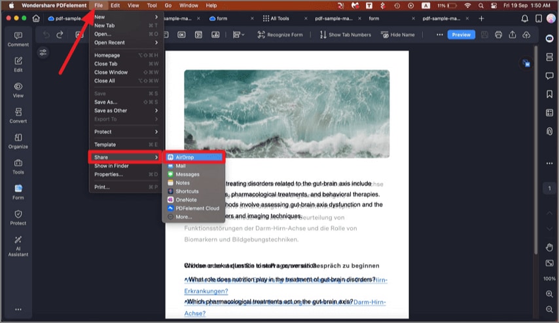
Task: Choose OneNote in Share submenu
Action: click(x=194, y=200)
